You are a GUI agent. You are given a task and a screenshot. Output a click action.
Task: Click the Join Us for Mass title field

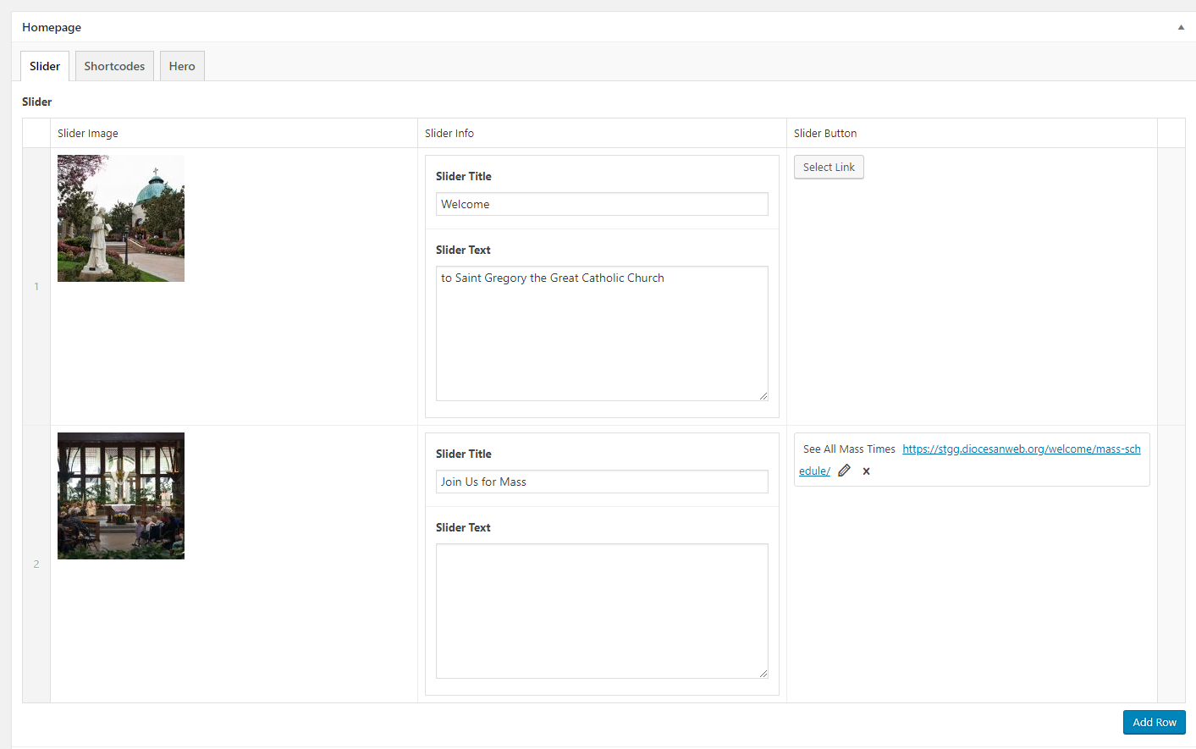click(x=602, y=482)
